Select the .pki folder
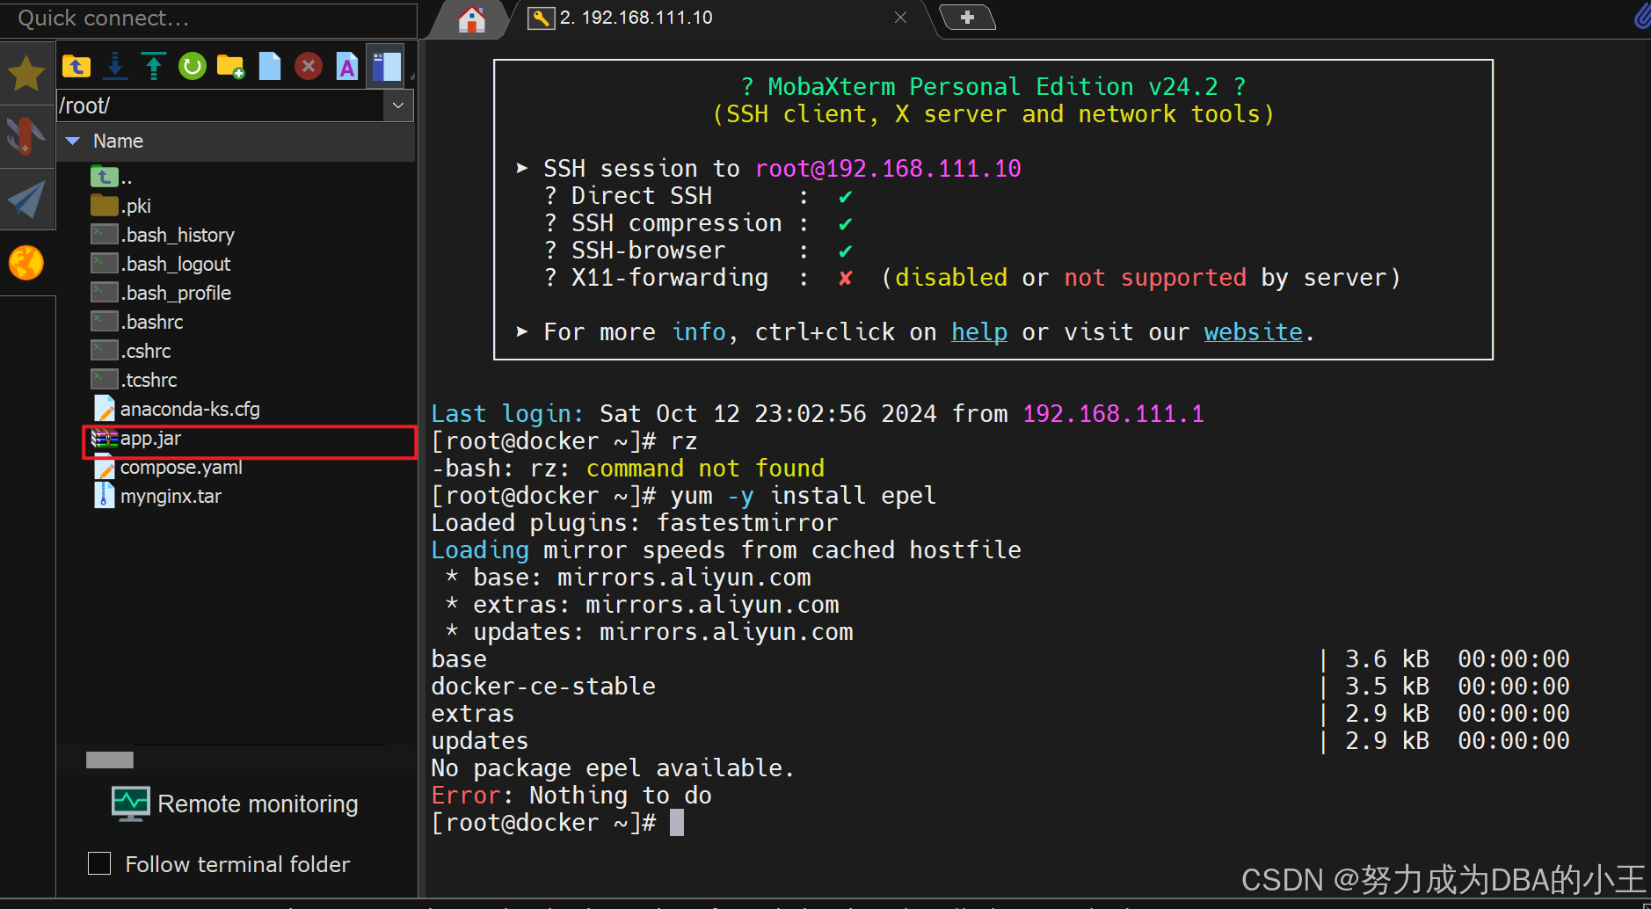The height and width of the screenshot is (909, 1651). [121, 206]
